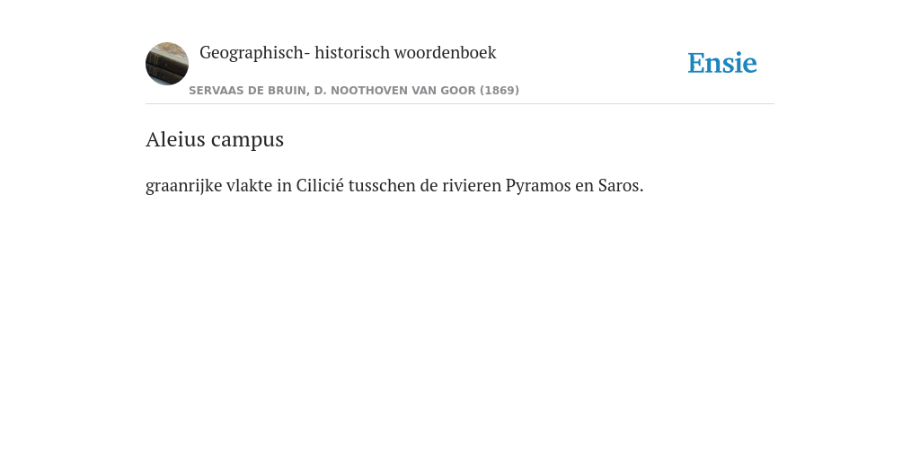Click the word graanrijke in definition
This screenshot has height=460, width=920.
[x=183, y=186]
